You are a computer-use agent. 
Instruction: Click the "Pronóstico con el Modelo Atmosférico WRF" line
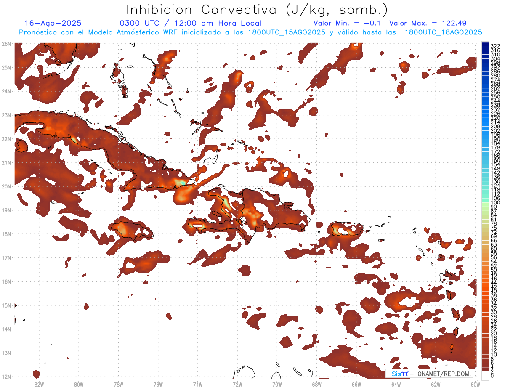pos(251,32)
